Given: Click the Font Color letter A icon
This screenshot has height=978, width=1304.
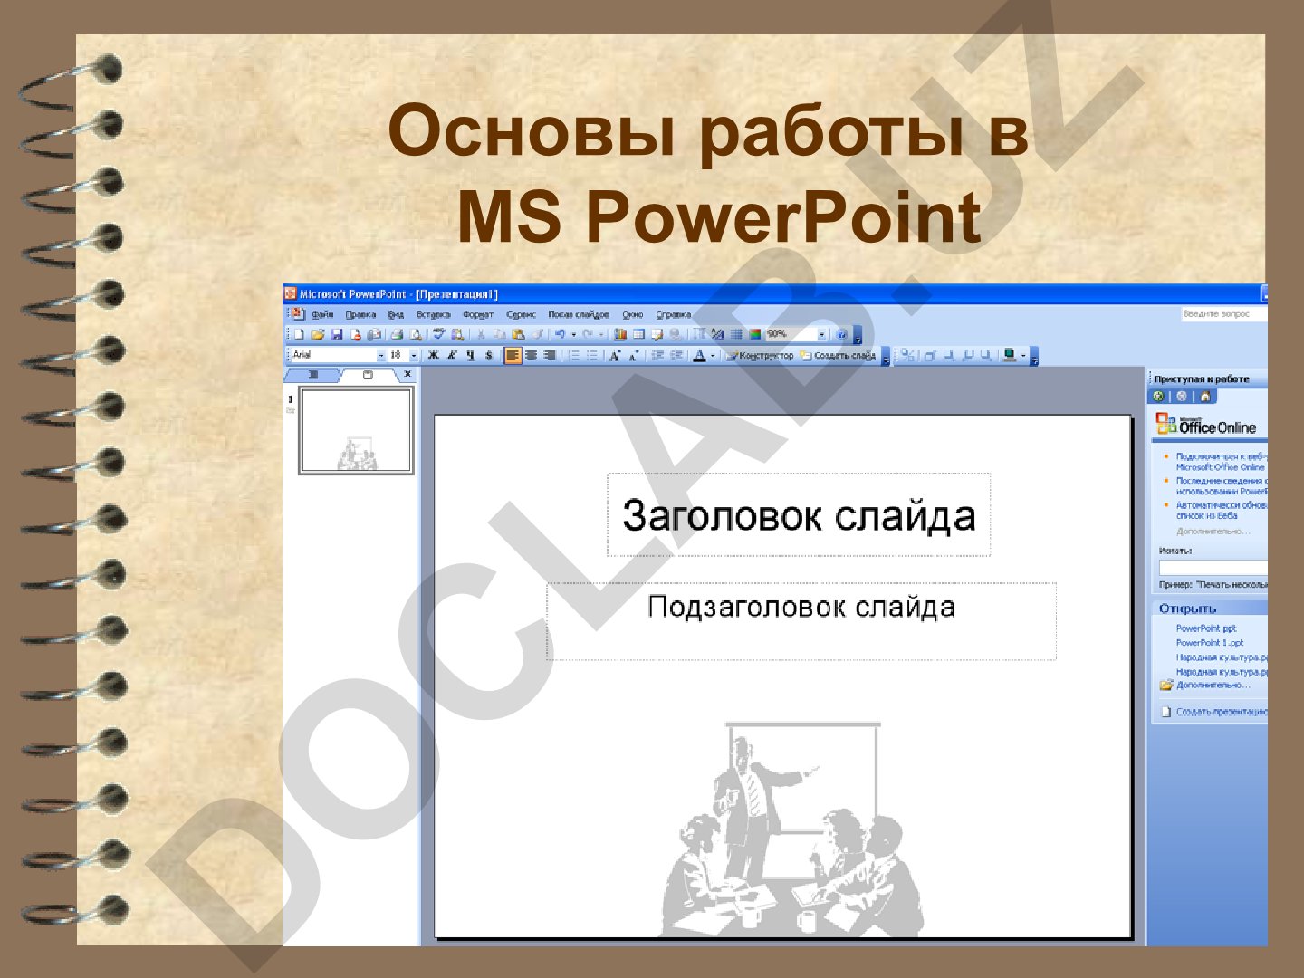Looking at the screenshot, I should pyautogui.click(x=699, y=355).
